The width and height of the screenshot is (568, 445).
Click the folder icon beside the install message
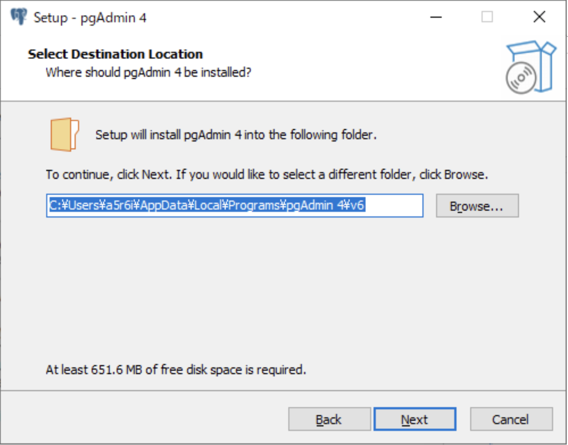click(64, 135)
